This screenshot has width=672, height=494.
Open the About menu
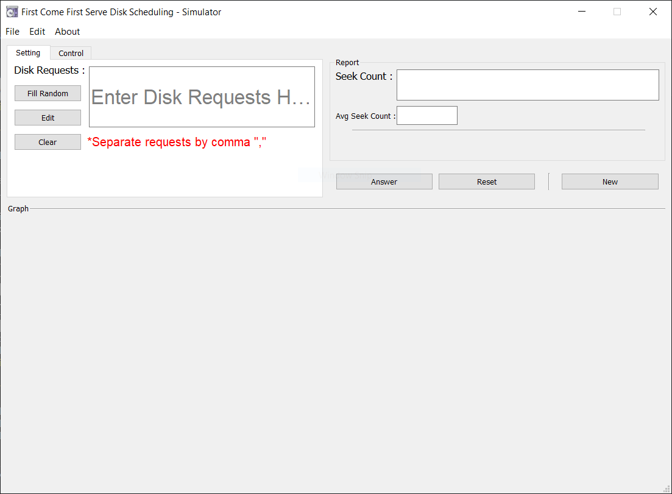coord(67,32)
